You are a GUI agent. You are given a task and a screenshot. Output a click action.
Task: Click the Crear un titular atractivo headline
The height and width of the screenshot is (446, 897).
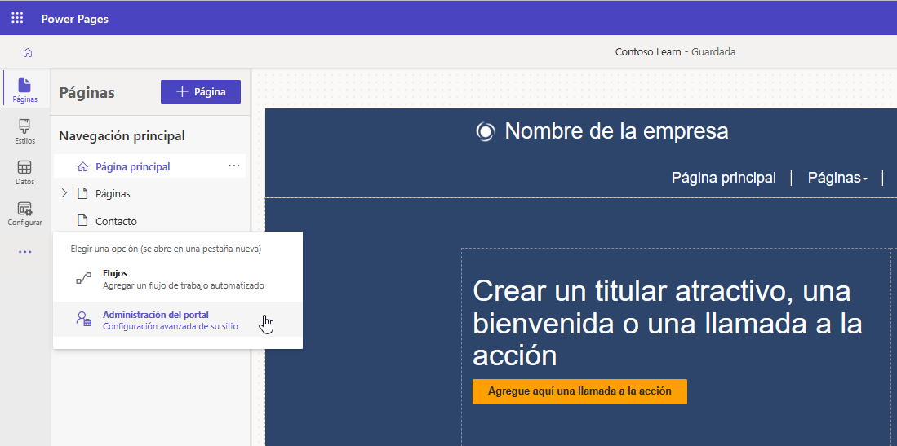[668, 323]
